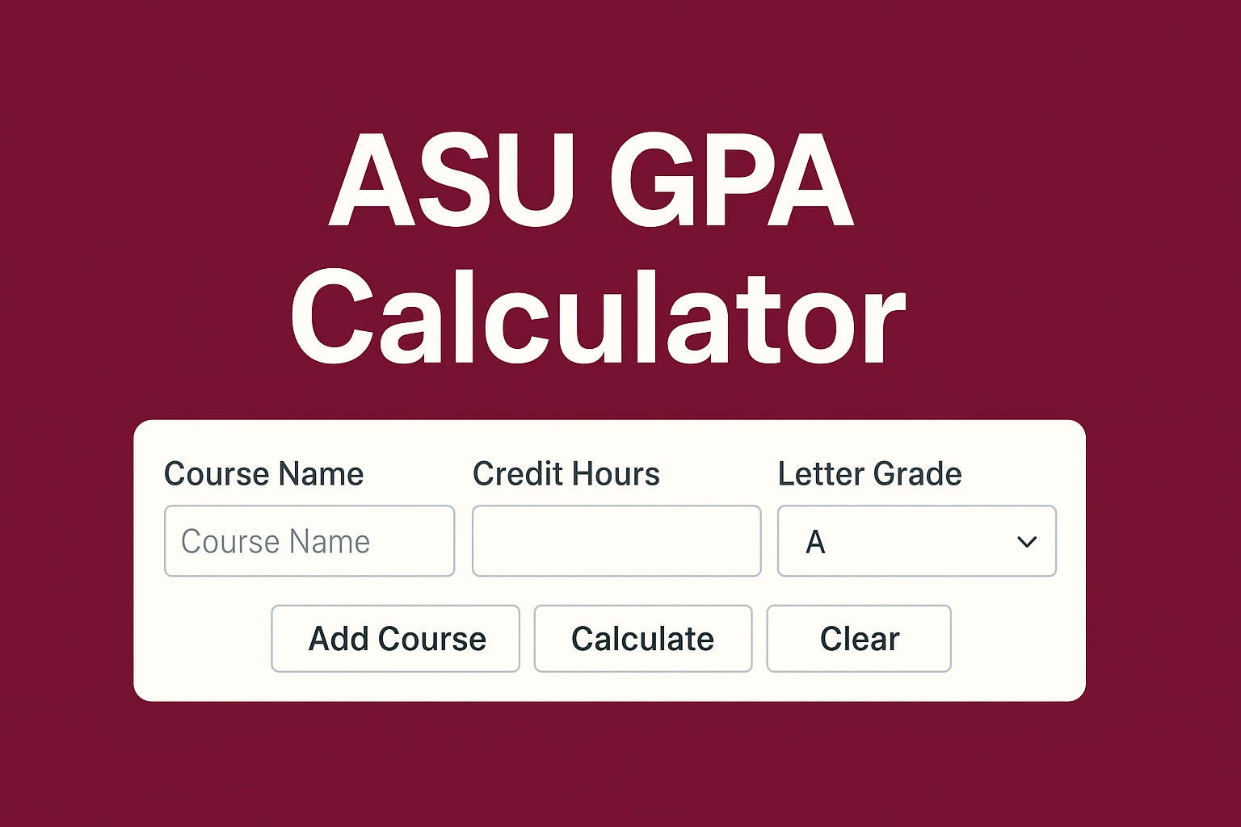
Task: Click the Calculate button
Action: [x=643, y=638]
